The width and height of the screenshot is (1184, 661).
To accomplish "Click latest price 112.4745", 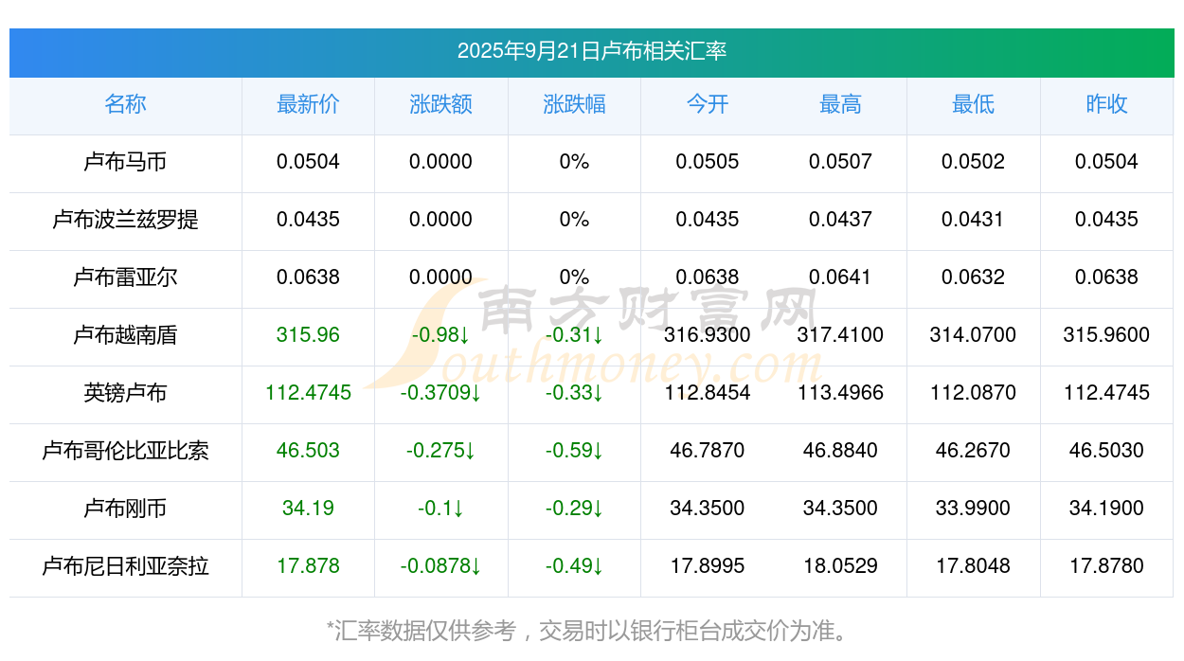I will [x=308, y=393].
